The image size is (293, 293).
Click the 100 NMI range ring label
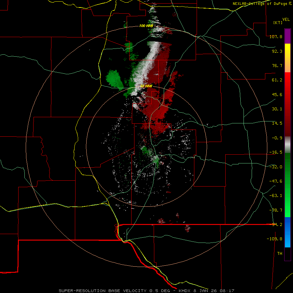tap(146, 26)
